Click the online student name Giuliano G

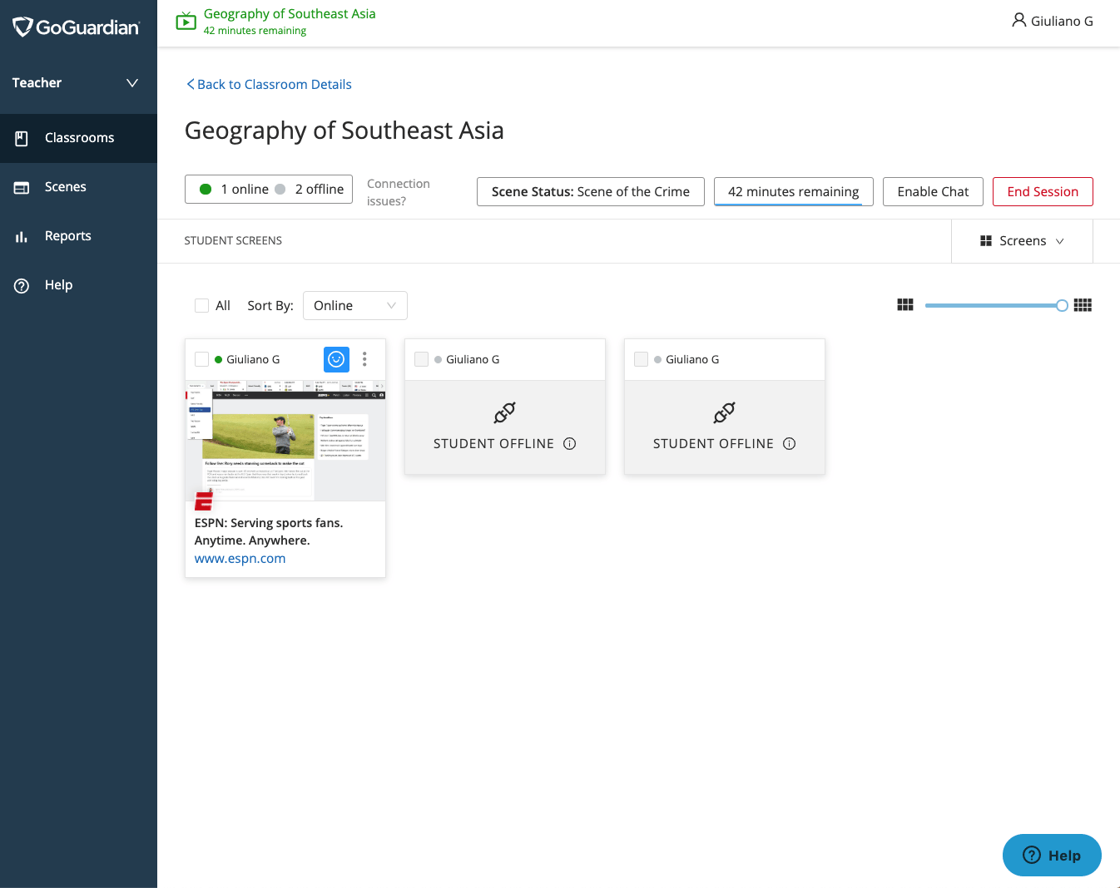tap(253, 359)
